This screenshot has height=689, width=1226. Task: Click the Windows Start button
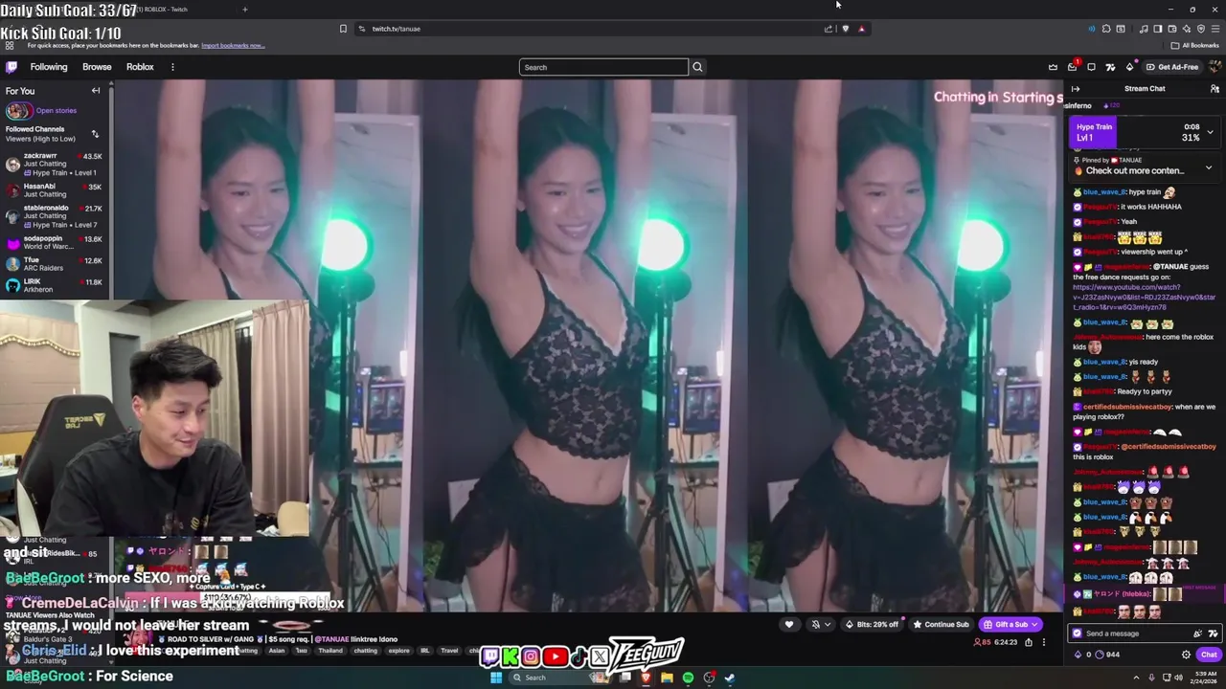(x=496, y=678)
